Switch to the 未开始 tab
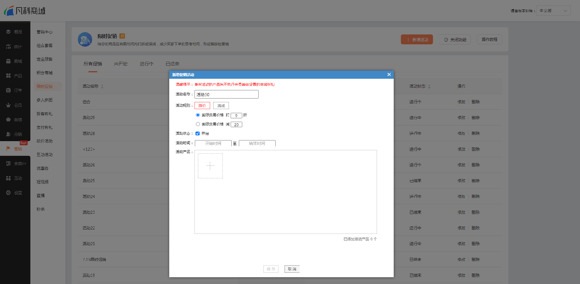Screen dimensions: 580x284 [120, 64]
